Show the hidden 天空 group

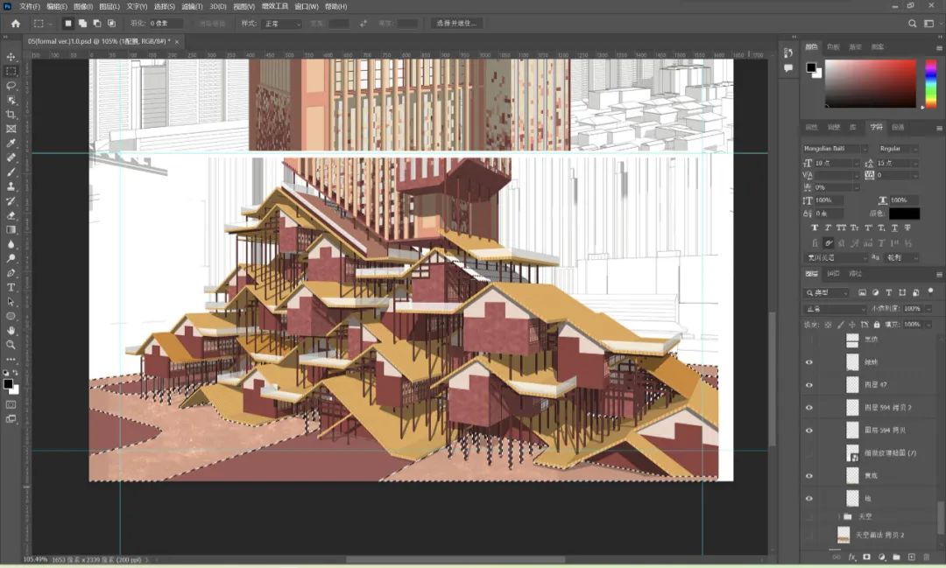[809, 516]
